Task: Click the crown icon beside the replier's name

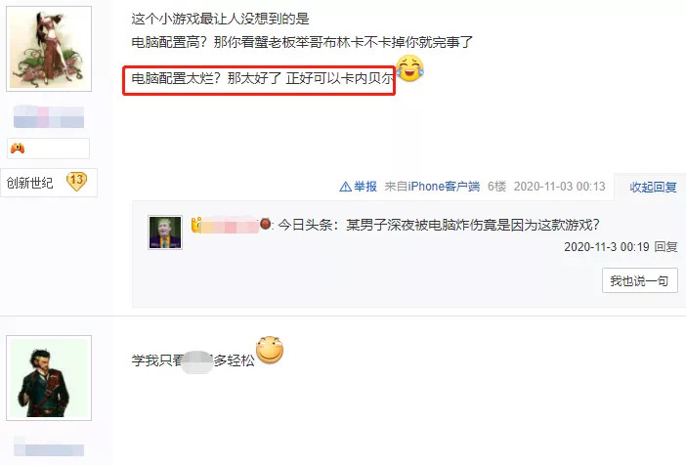Action: click(196, 225)
